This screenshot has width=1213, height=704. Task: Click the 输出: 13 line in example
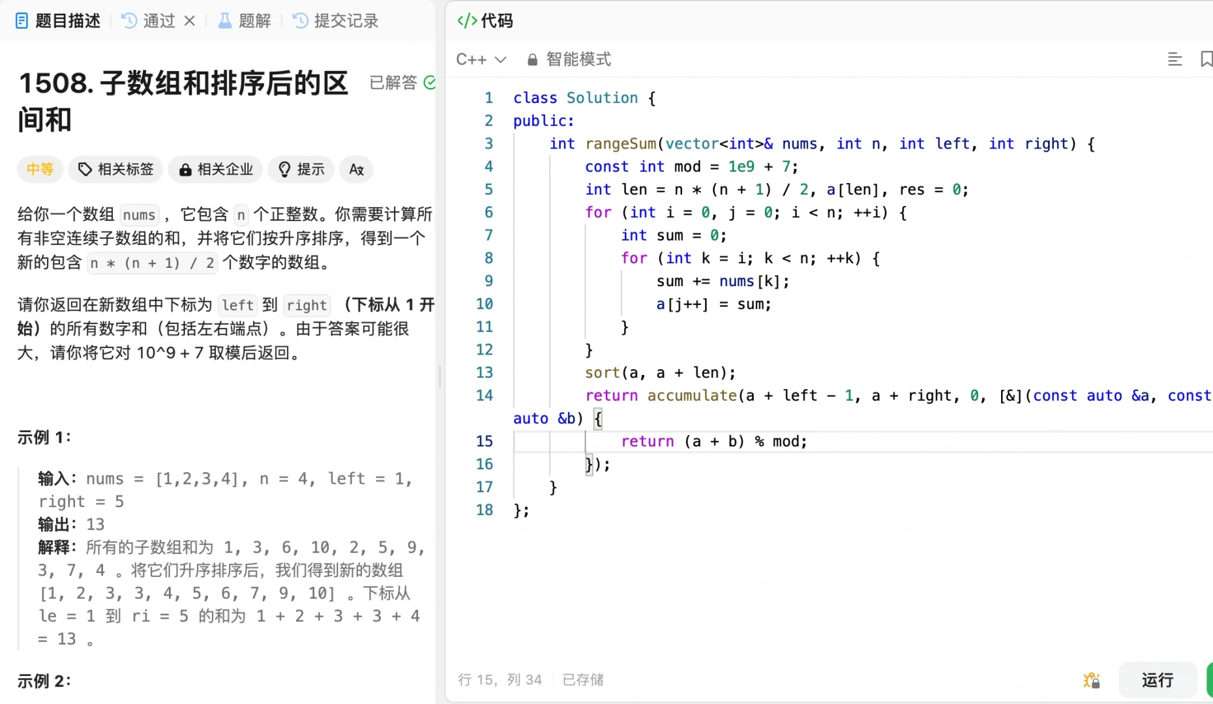(x=71, y=524)
